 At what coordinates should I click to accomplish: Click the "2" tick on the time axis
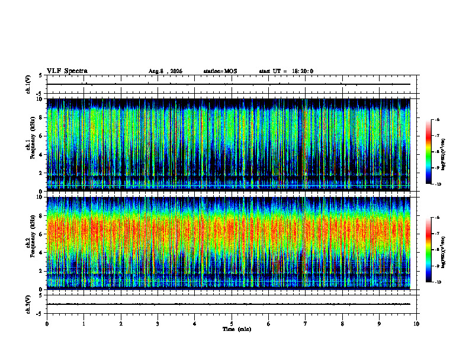[x=121, y=324]
